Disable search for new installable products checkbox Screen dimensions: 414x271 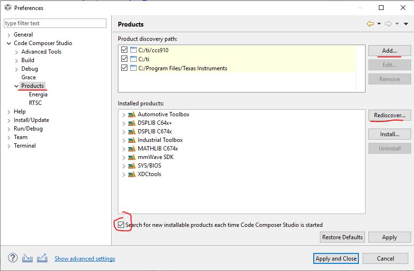121,225
